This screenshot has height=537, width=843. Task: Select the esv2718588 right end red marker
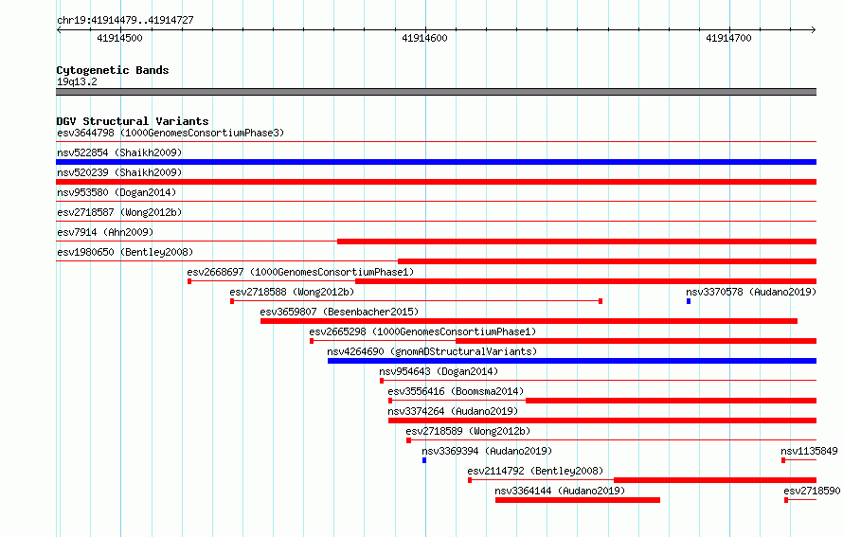pos(601,301)
